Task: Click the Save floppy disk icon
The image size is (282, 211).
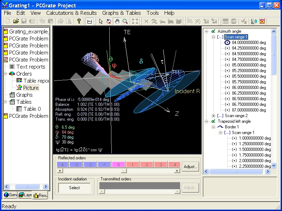Action: (x=24, y=21)
